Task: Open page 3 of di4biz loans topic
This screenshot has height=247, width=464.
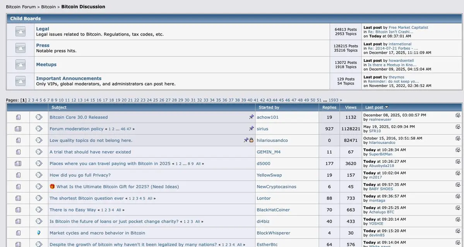Action: point(192,221)
